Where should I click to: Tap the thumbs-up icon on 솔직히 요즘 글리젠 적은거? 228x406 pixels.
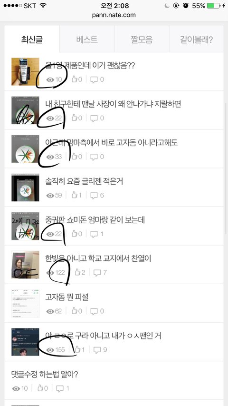pos(75,195)
